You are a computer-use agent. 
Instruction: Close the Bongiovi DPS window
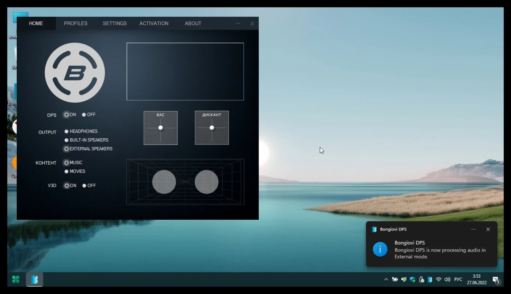252,24
